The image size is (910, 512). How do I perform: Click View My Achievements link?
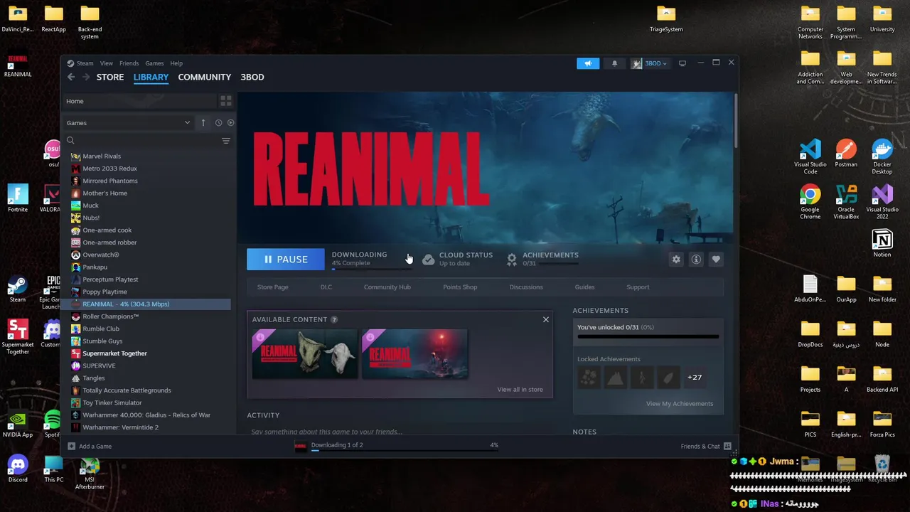click(680, 404)
